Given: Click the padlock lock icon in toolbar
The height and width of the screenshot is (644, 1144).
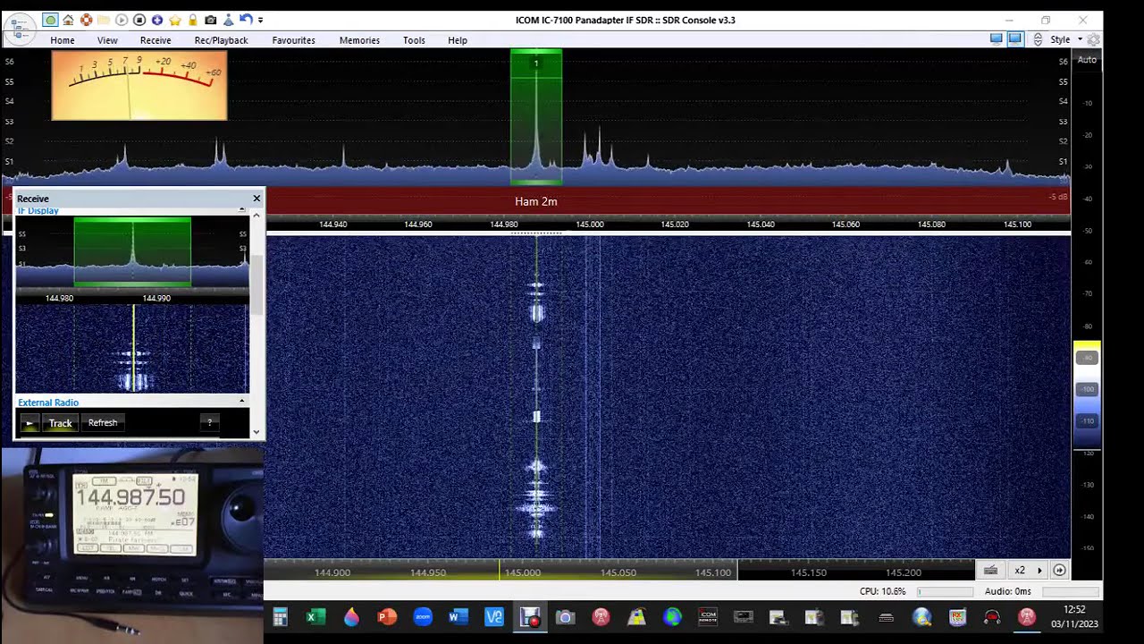Looking at the screenshot, I should click(x=192, y=20).
